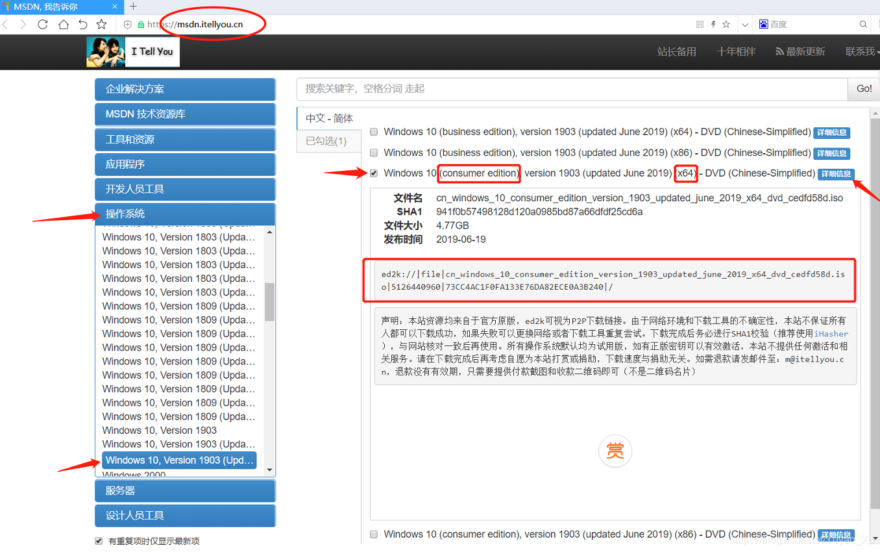Click scroll-up arrow of OS list
Screen dimensions: 880x552
(x=270, y=232)
